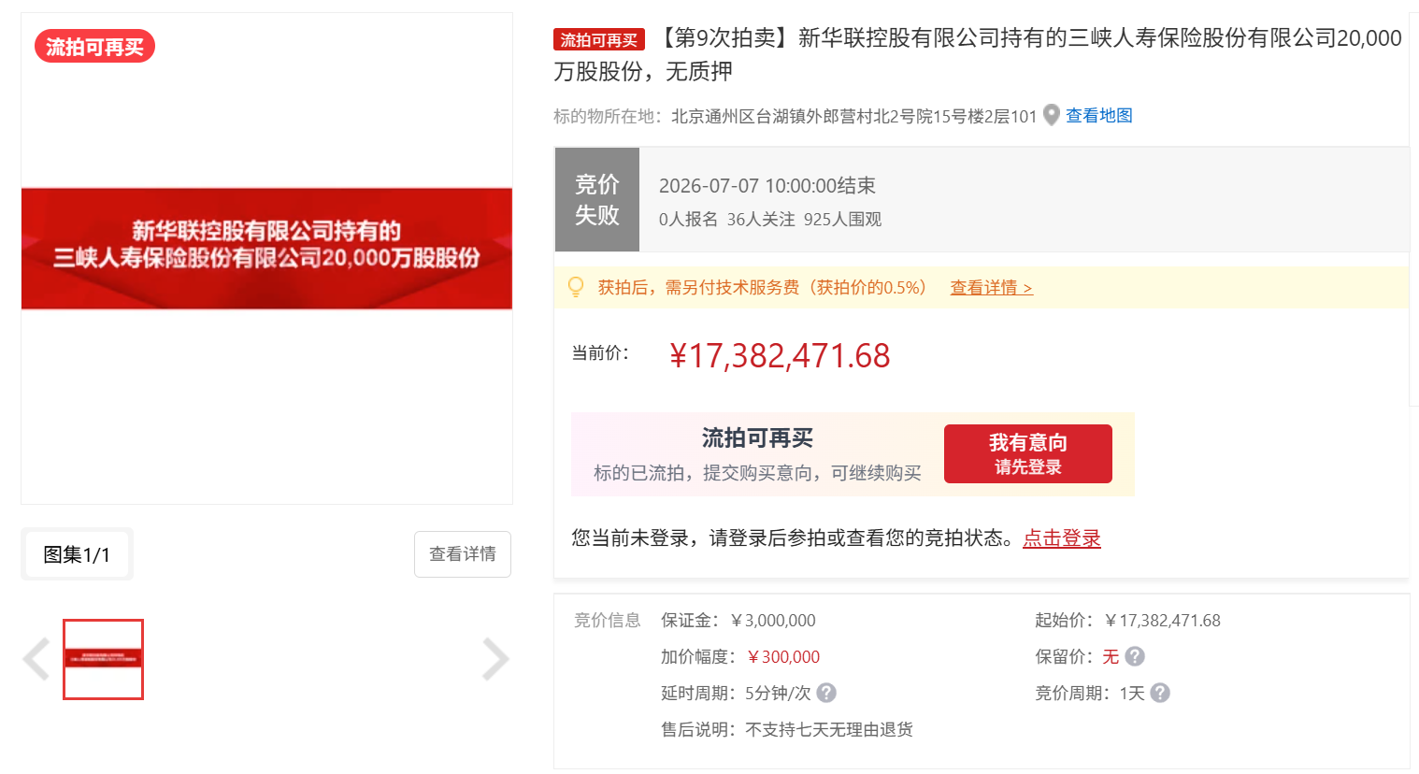Click help icon next to 保留价
Screen dimensions: 1419x774
1135,656
